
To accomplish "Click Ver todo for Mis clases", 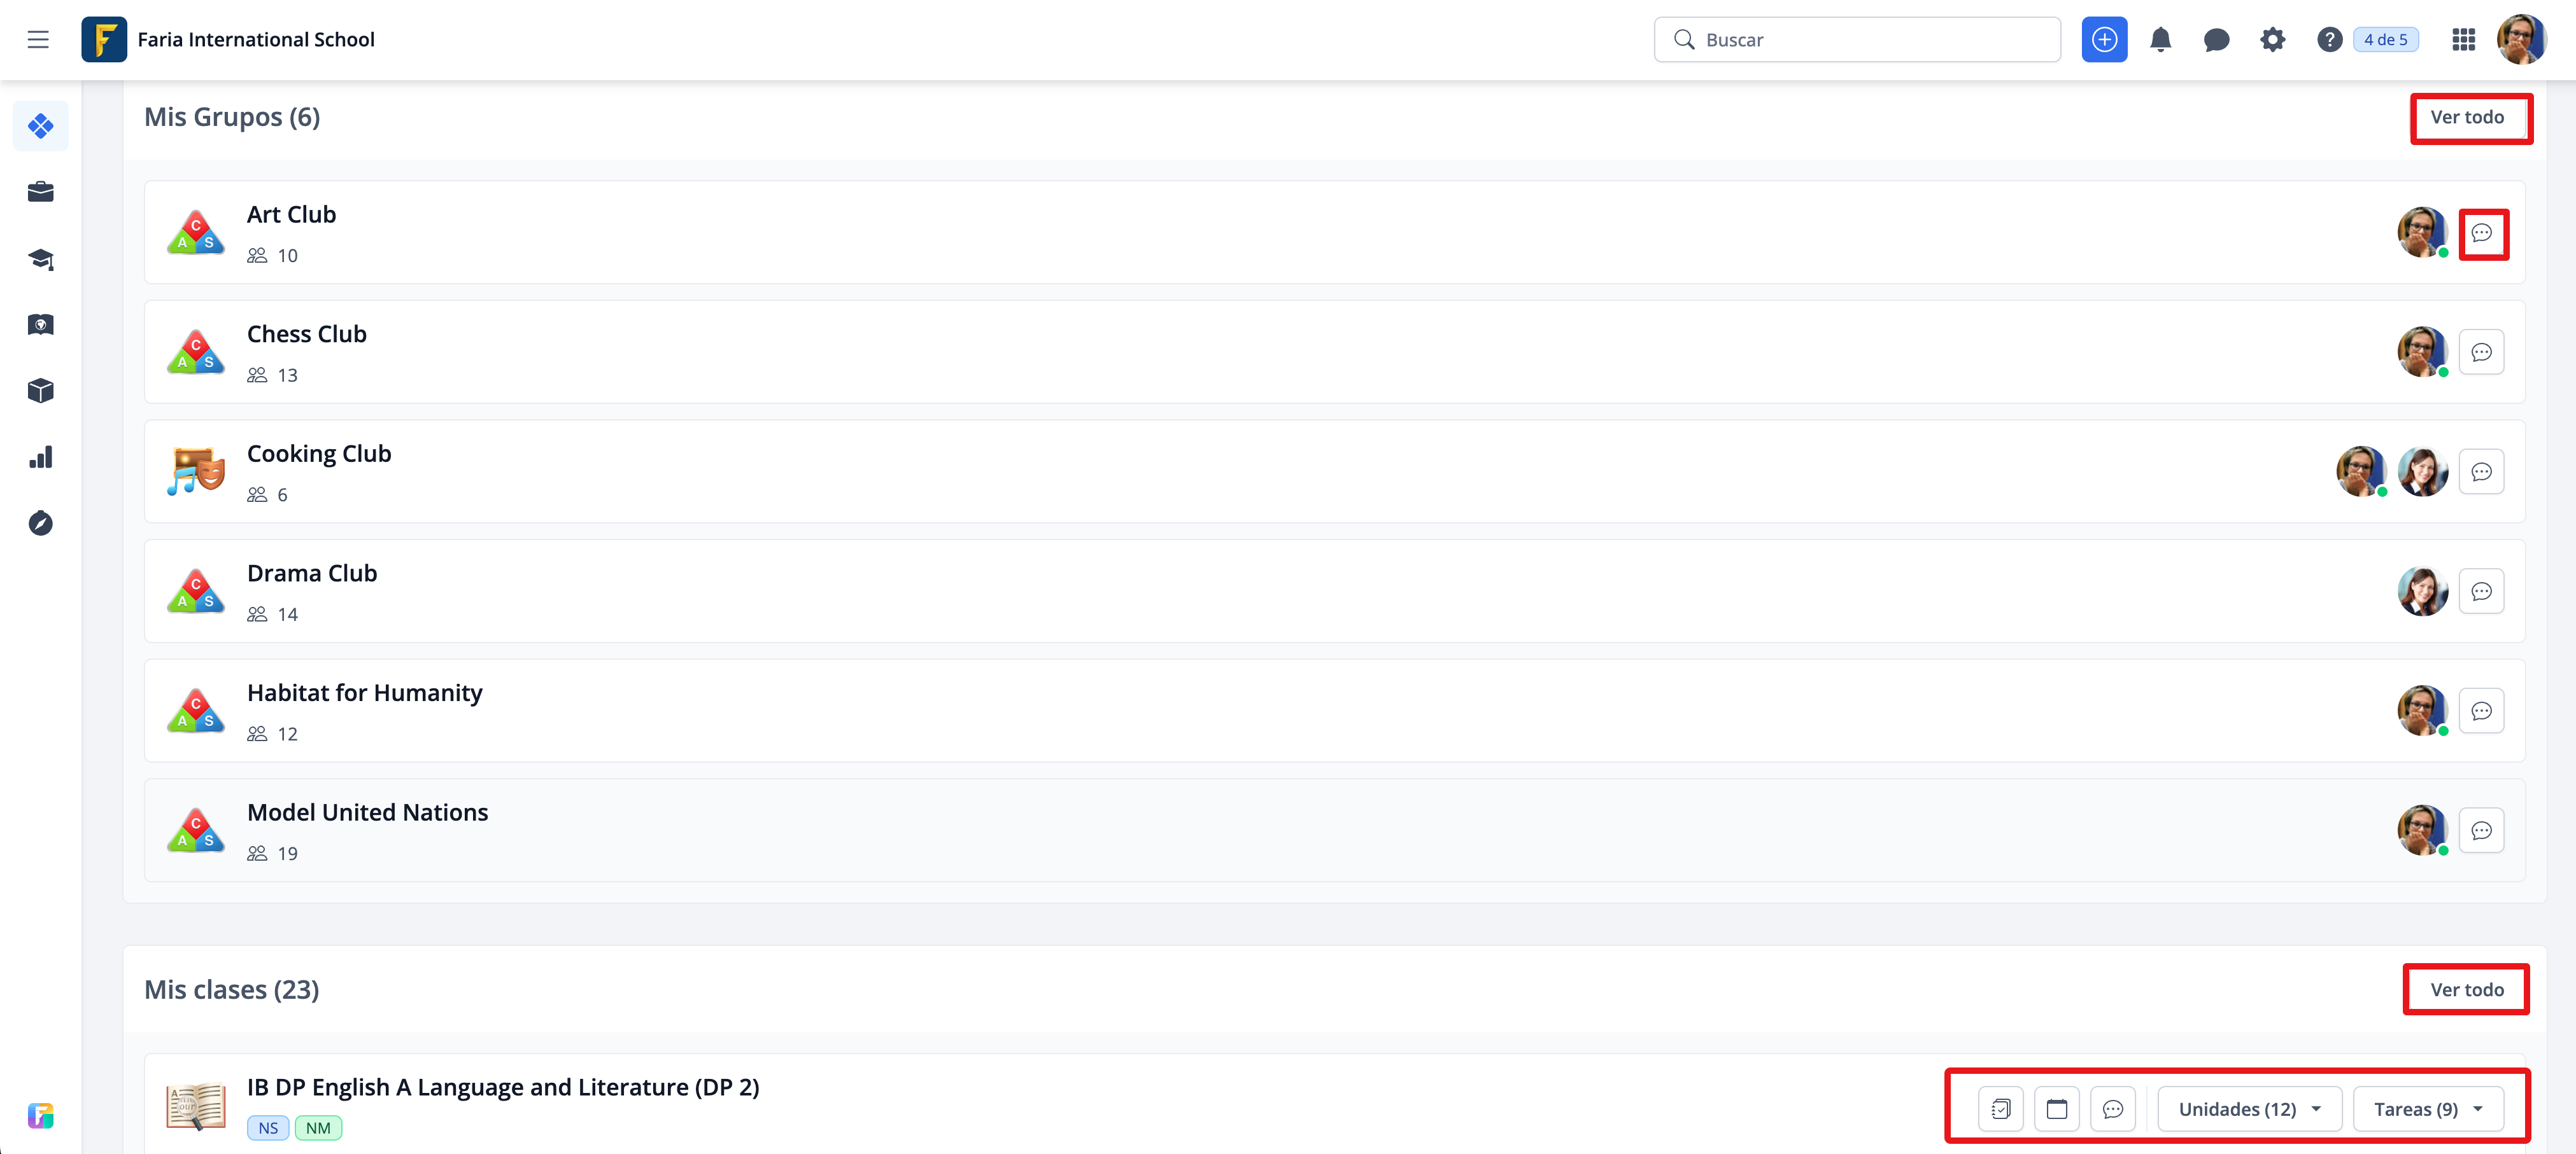I will (x=2467, y=989).
